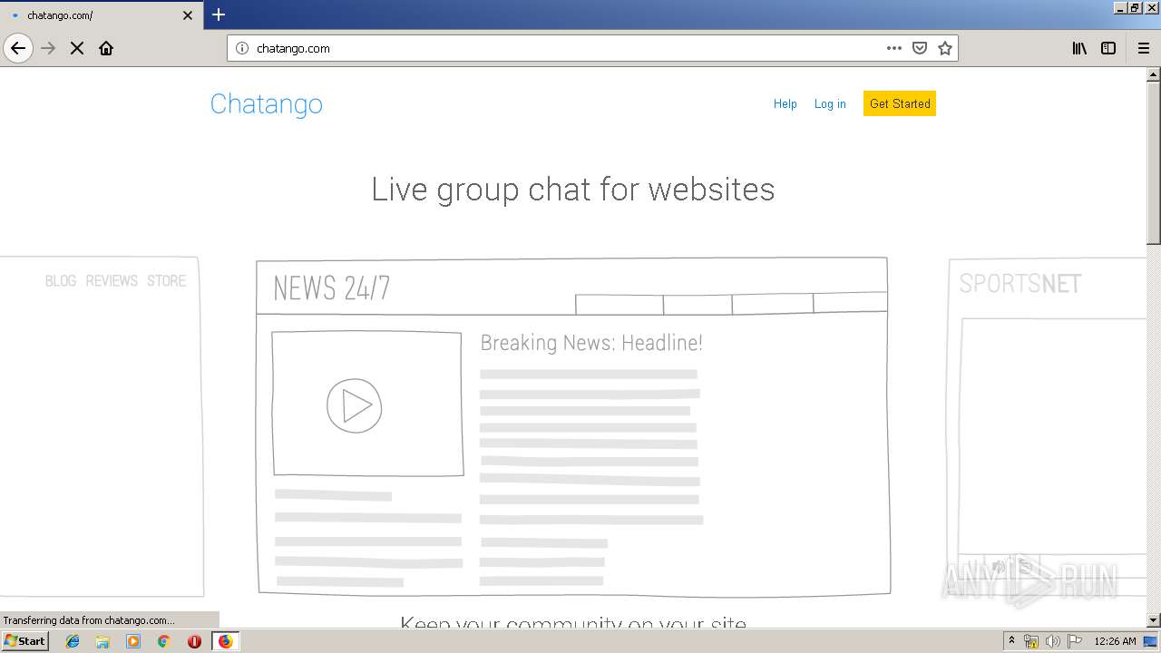The width and height of the screenshot is (1161, 653).
Task: Open File Explorer from taskbar
Action: (x=102, y=641)
